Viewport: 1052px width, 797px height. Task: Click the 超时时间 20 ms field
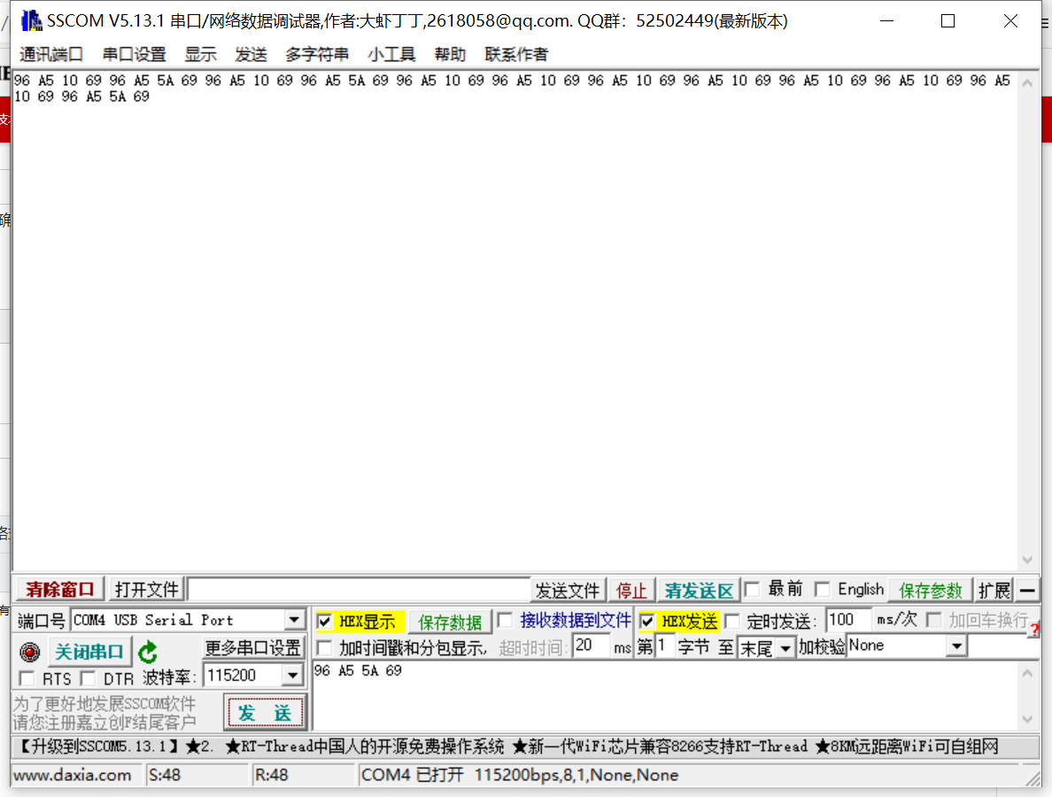coord(591,646)
